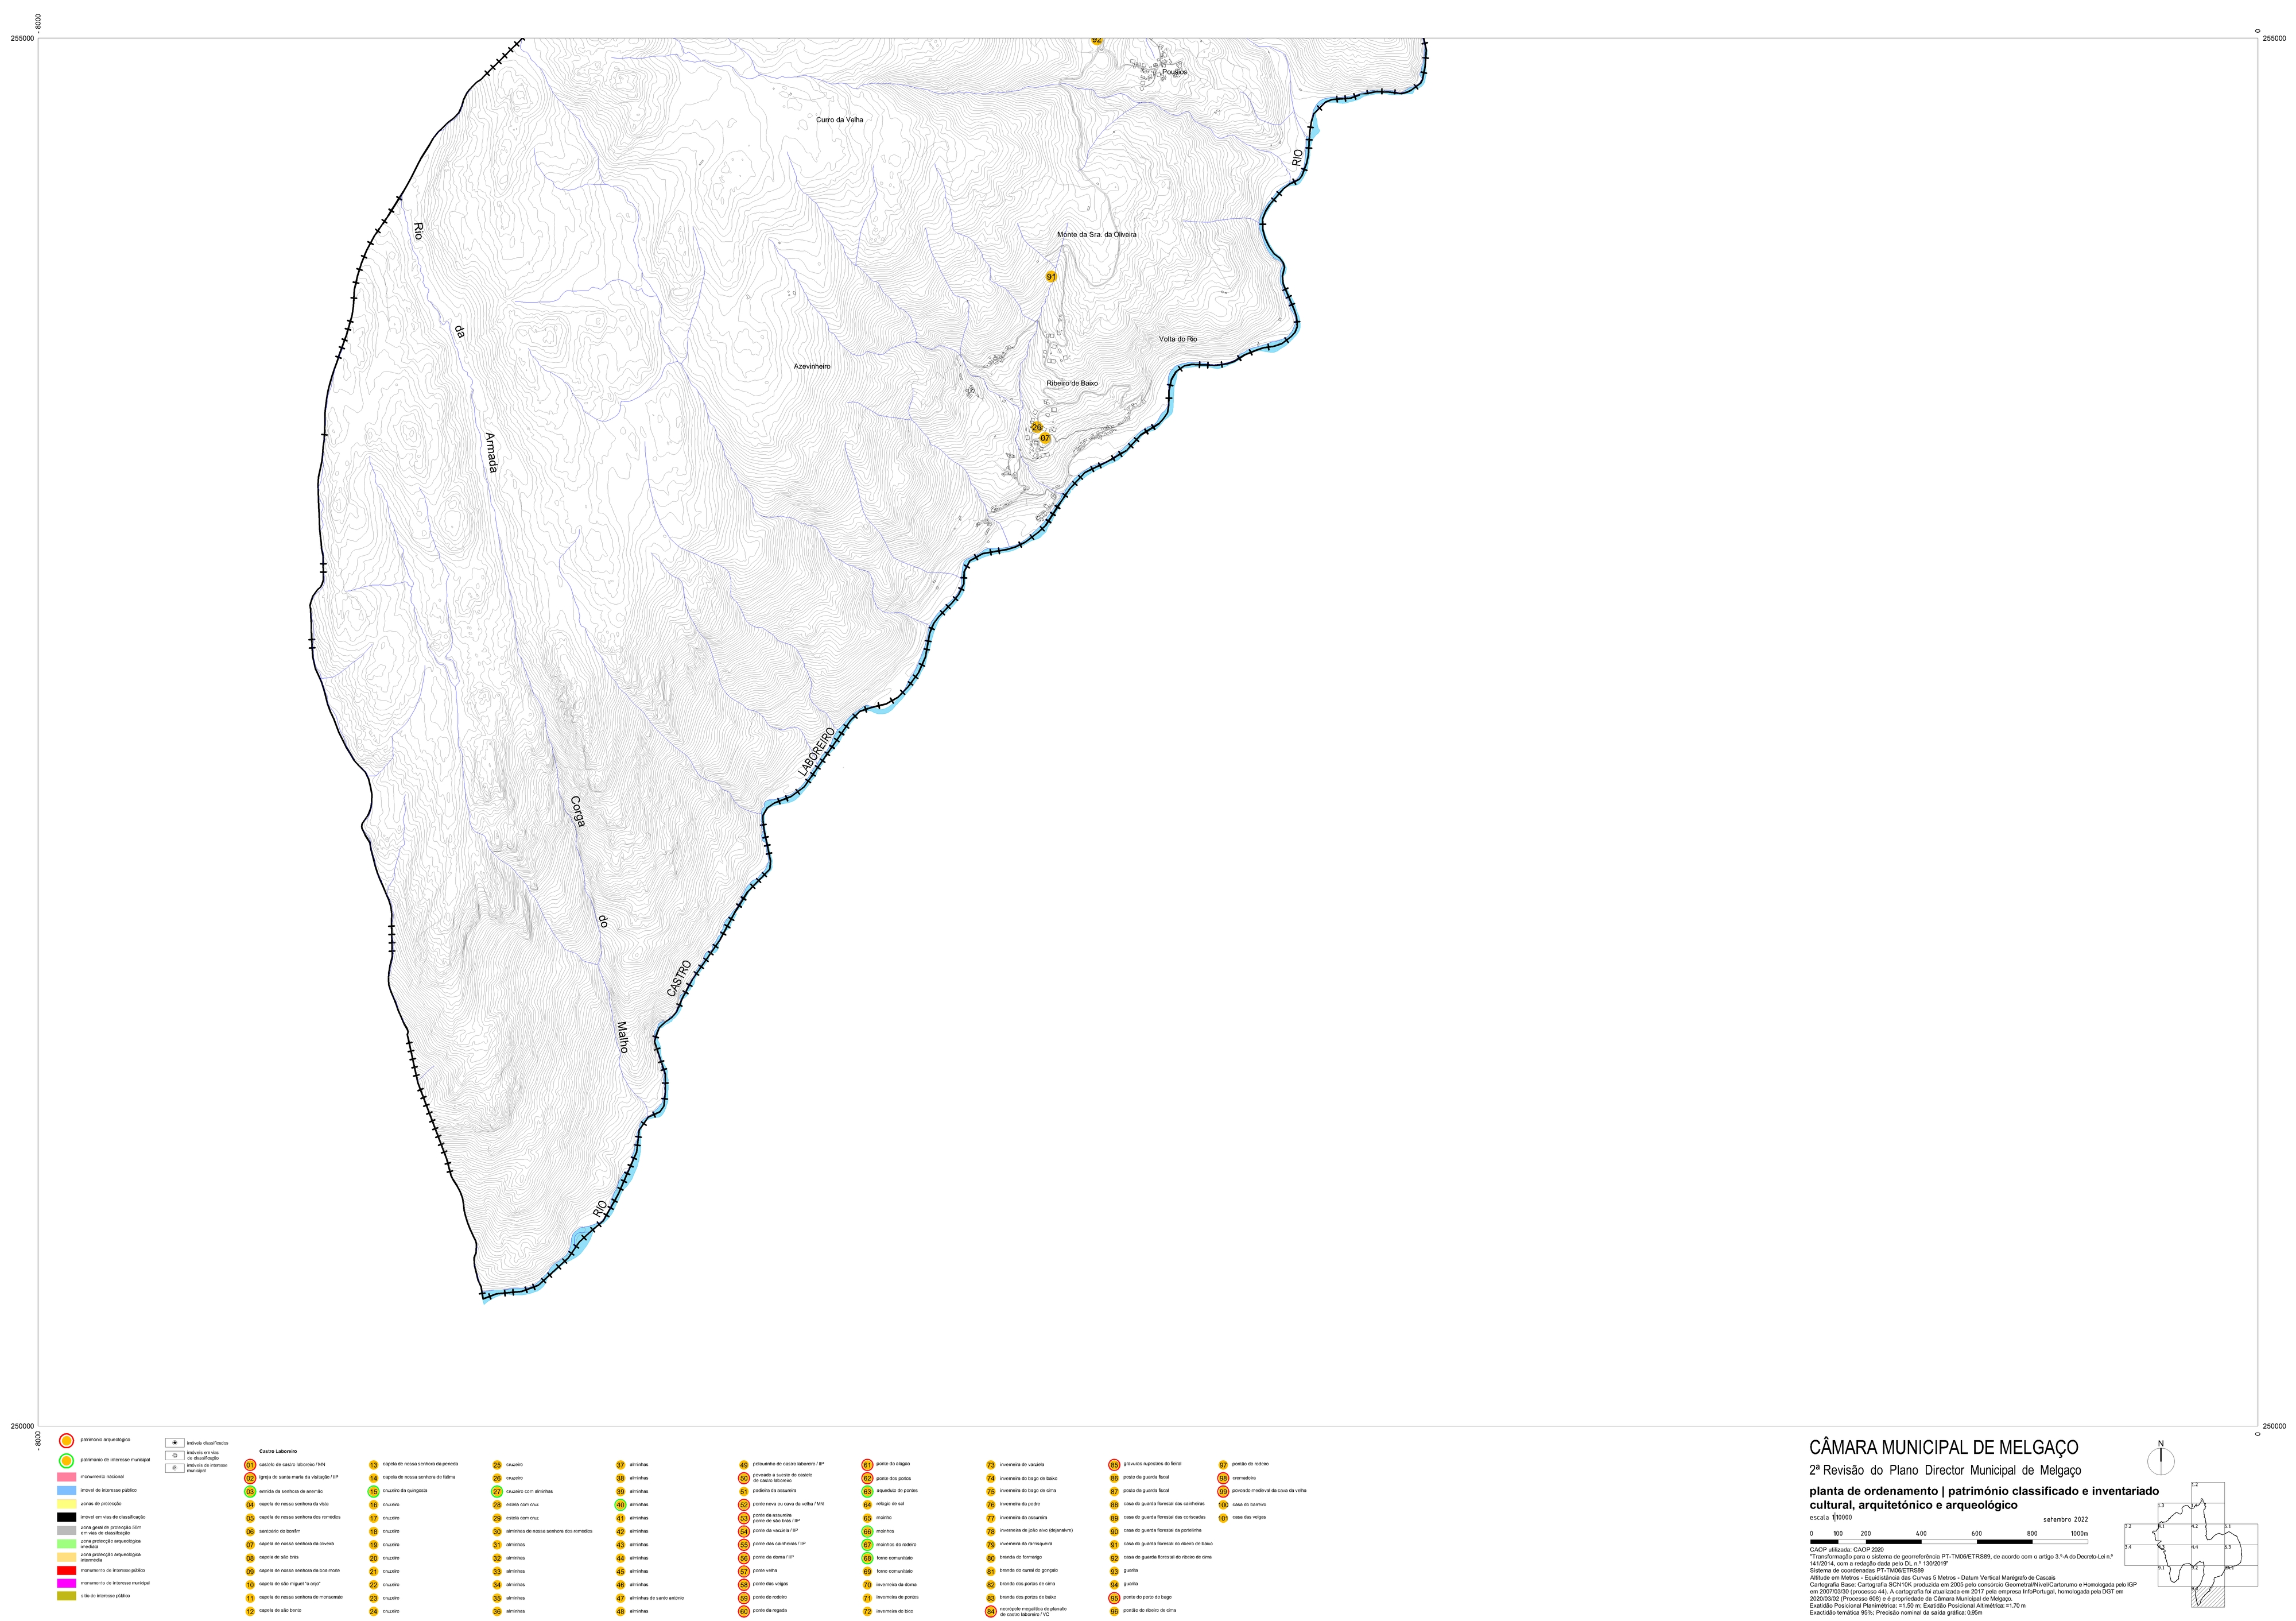Click the 'Monte da Sra. da Oliveira' label
Viewport: 2296px width, 1621px height.
pyautogui.click(x=1097, y=234)
